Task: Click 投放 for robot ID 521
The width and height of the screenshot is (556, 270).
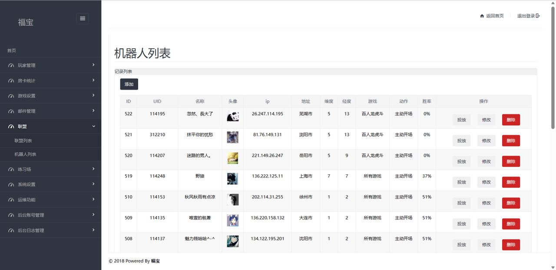Action: [x=461, y=140]
